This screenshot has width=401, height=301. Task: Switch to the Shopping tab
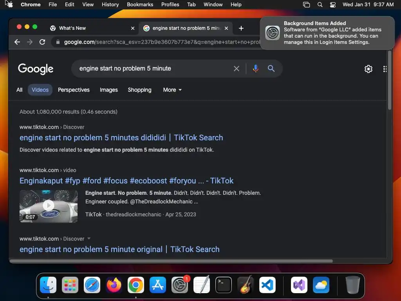[140, 90]
